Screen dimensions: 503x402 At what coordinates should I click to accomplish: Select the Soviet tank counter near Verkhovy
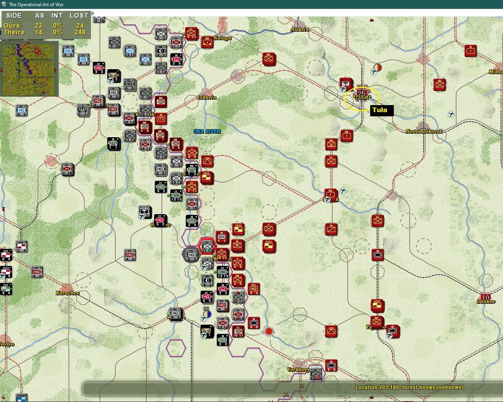[x=331, y=365]
